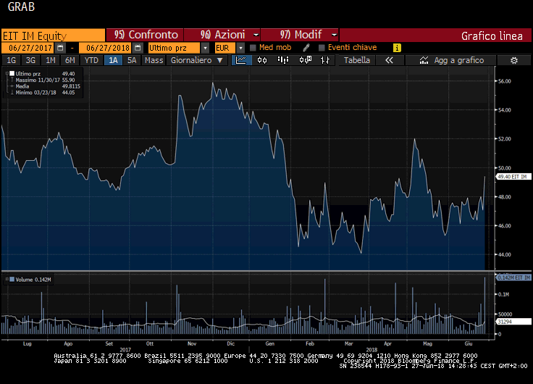Select the Mass range tab

(154, 61)
